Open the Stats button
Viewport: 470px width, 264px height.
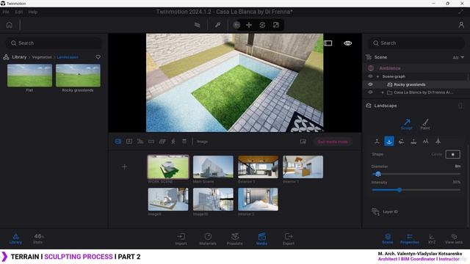point(38,239)
